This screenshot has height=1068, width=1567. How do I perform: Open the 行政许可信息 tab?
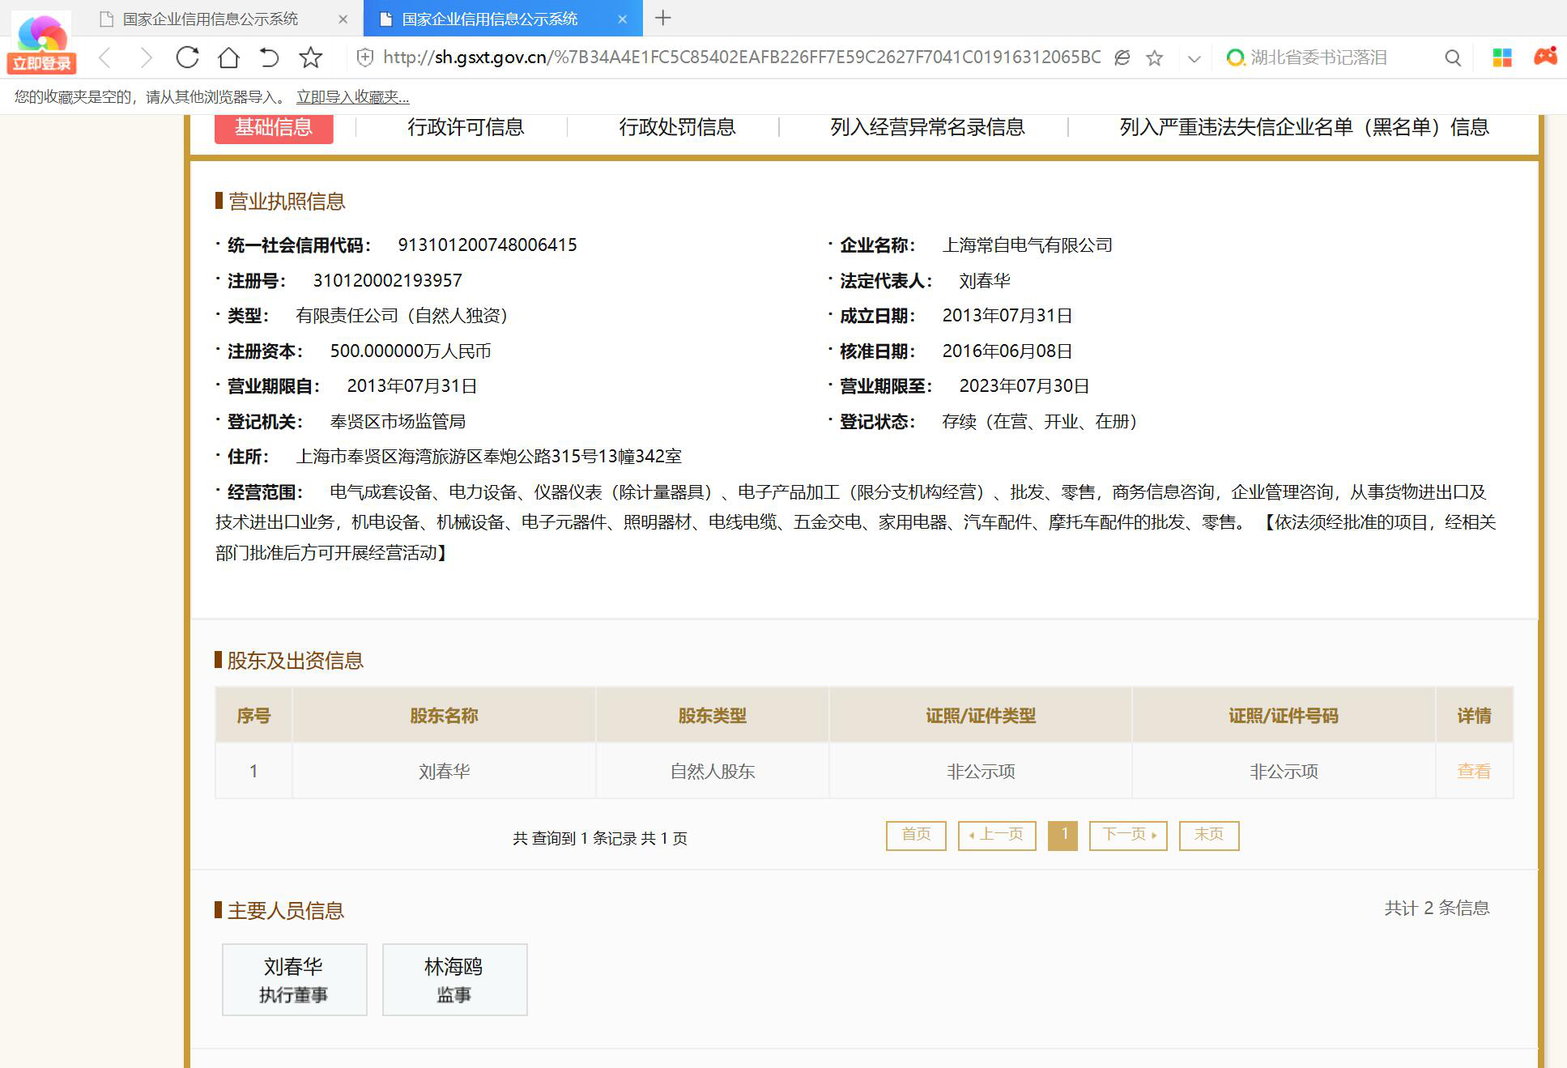coord(466,127)
